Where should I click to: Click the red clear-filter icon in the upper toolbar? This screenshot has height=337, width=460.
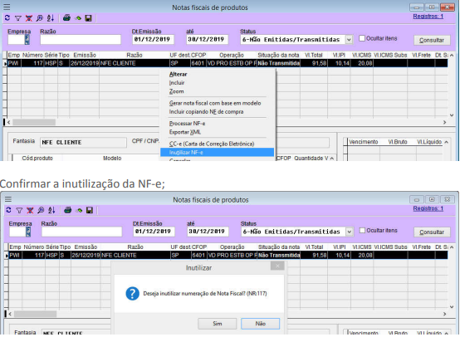(29, 18)
